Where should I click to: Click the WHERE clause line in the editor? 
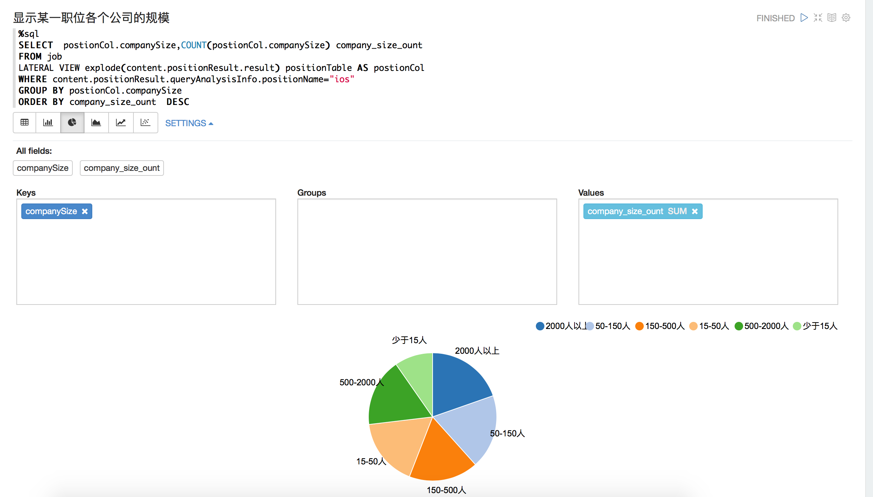(x=186, y=79)
